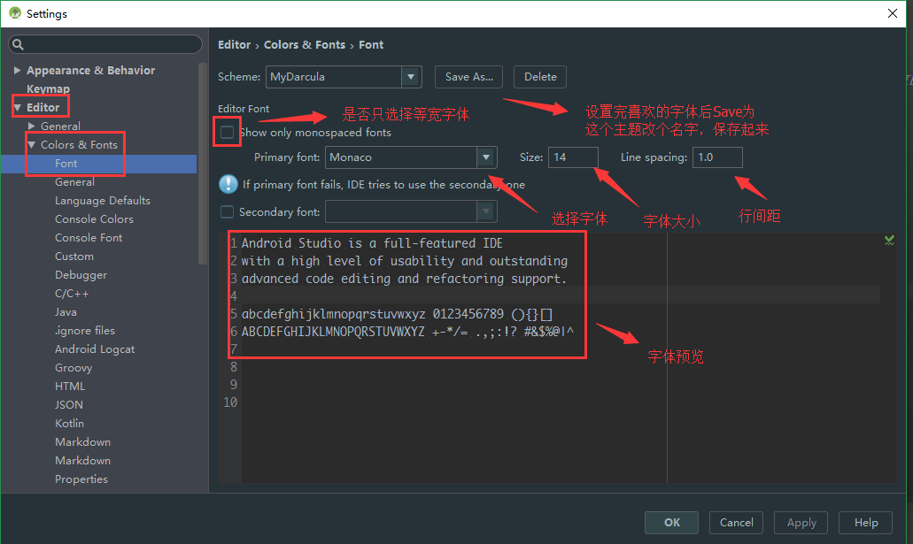
Task: Select Java color settings
Action: click(x=66, y=312)
